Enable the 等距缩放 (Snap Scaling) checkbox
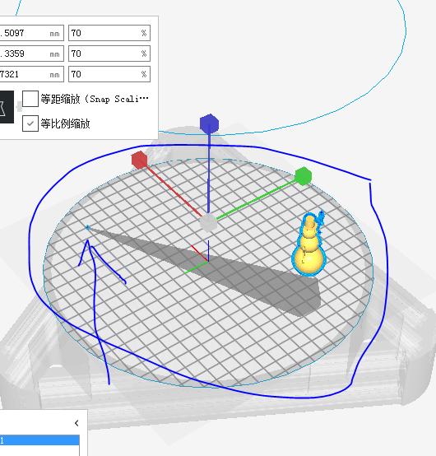This screenshot has width=436, height=456. point(30,99)
